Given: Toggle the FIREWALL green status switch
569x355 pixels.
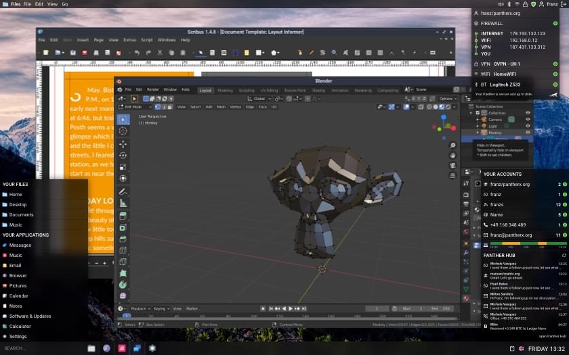Looking at the screenshot, I should coord(555,23).
